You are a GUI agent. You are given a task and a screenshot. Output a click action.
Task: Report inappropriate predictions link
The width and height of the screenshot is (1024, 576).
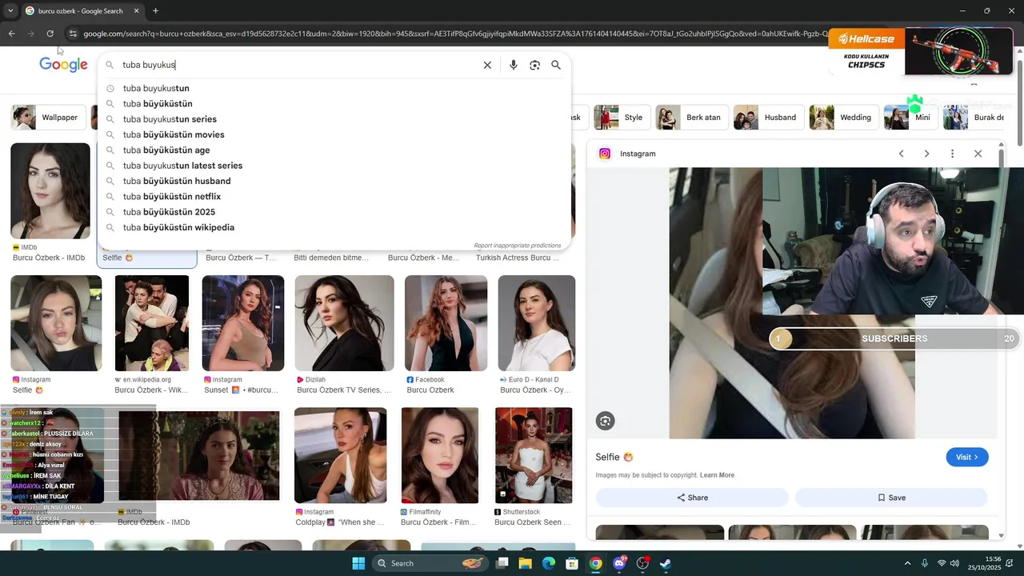pos(517,246)
